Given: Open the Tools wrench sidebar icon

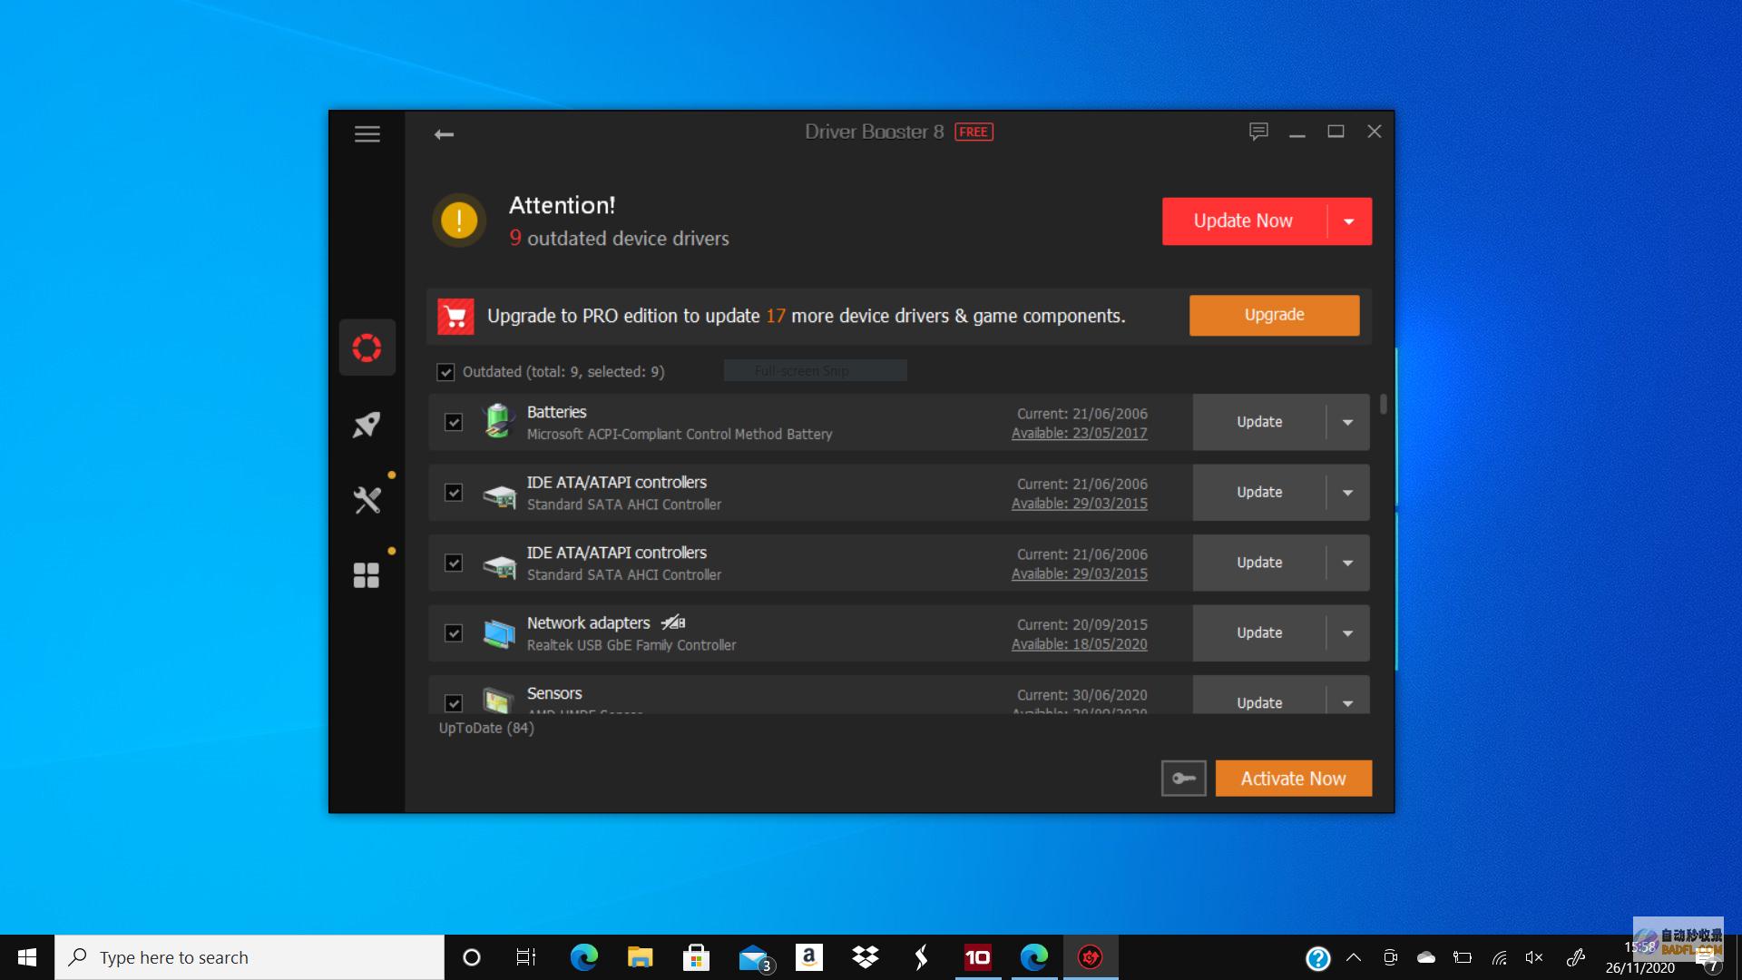Looking at the screenshot, I should pyautogui.click(x=367, y=500).
